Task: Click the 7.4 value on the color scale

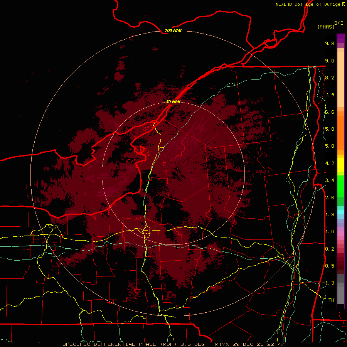Action: 330,95
